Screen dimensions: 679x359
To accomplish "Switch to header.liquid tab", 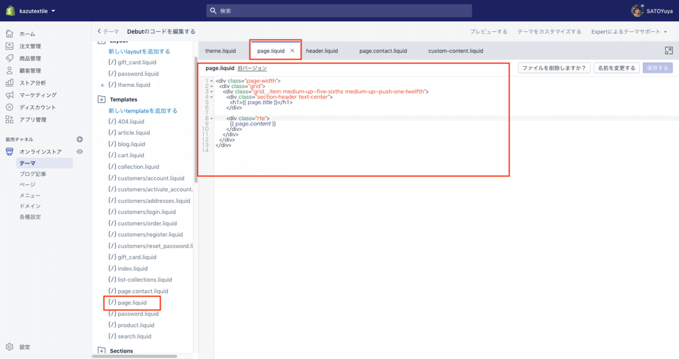I will click(x=322, y=51).
